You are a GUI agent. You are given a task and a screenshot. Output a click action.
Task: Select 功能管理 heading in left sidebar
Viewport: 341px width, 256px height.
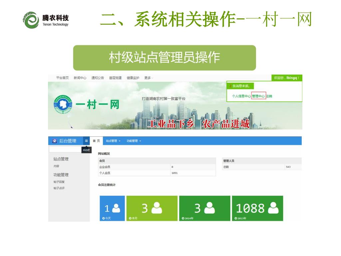tap(61, 175)
